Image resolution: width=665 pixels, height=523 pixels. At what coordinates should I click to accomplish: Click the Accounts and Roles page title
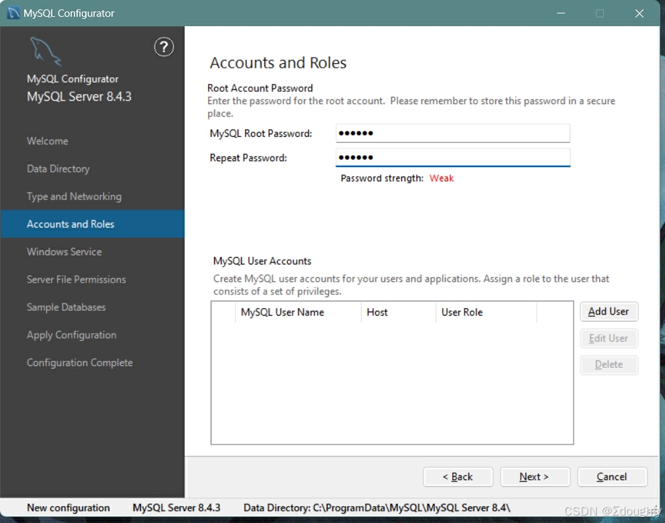[278, 63]
